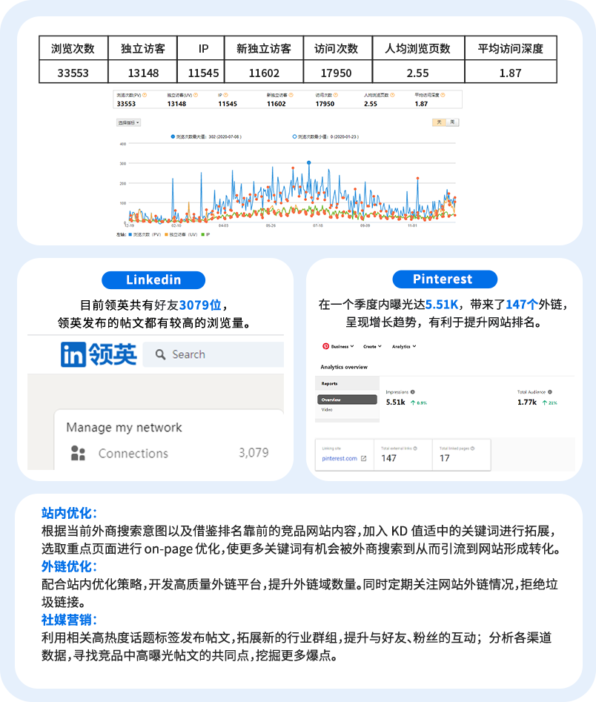Click the help icon beside 浏览次数(PV) stat
This screenshot has height=702, width=596.
[x=145, y=95]
